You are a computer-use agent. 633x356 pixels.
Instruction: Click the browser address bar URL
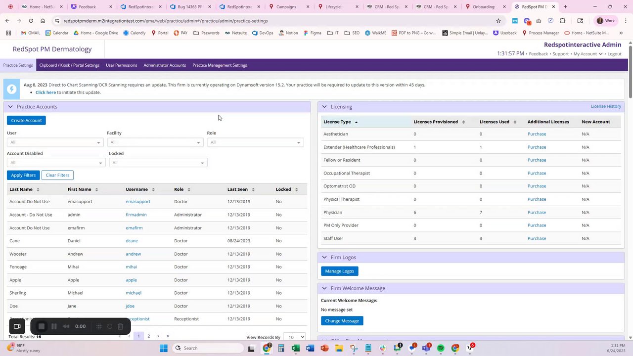pos(166,21)
